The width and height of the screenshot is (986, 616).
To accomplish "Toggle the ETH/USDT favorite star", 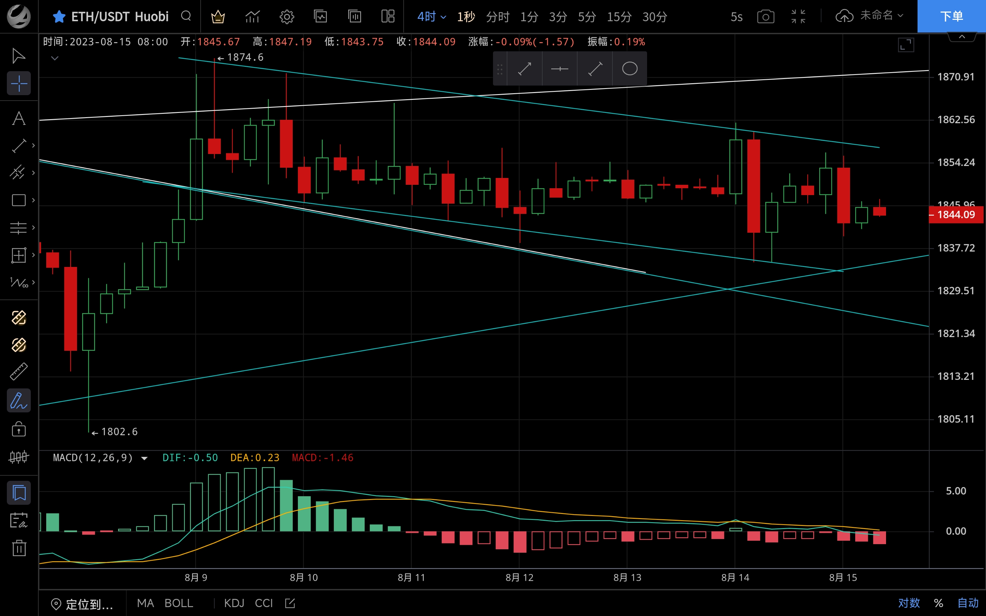I will pyautogui.click(x=59, y=17).
